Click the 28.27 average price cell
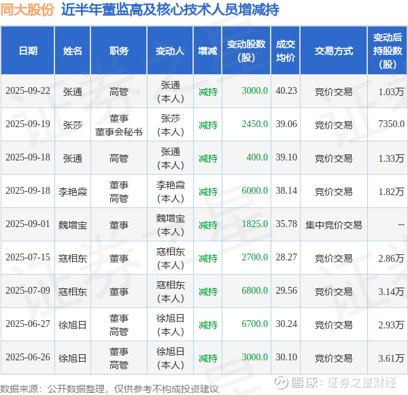408x395 pixels. 286,258
